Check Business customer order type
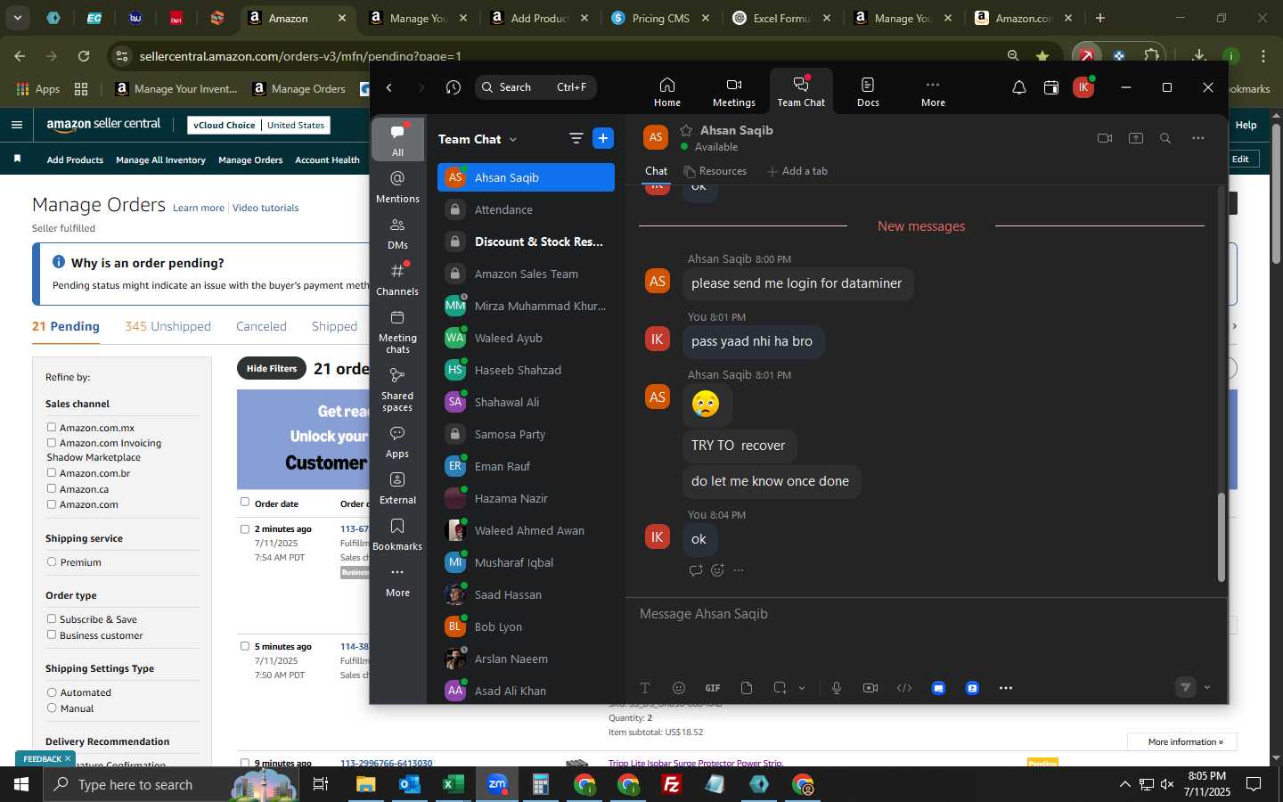Screen dimensions: 1283x802 coord(52,634)
